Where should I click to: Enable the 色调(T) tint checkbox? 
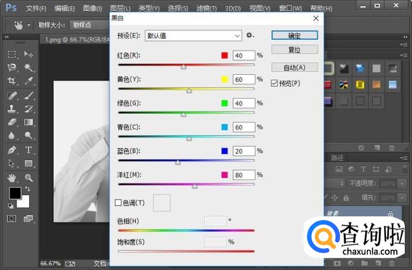(118, 202)
